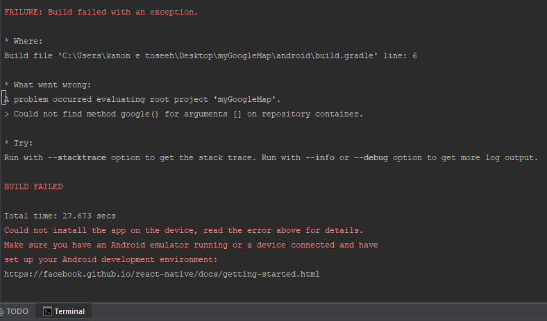This screenshot has height=321, width=547.
Task: Click the bold --stacktrace option text
Action: tap(77, 157)
